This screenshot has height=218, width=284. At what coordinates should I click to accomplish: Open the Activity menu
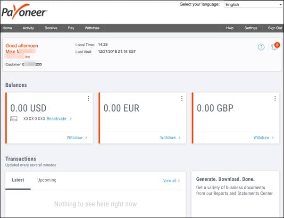(28, 28)
